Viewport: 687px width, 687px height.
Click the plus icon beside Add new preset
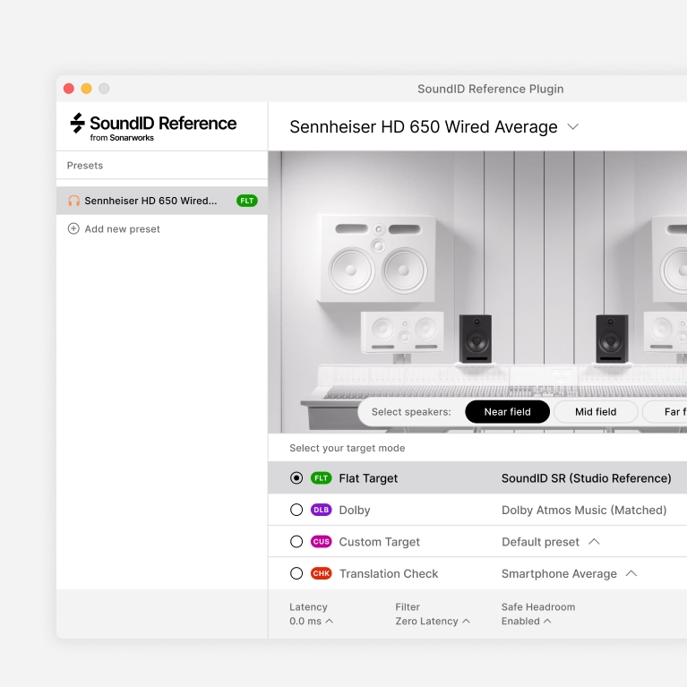pyautogui.click(x=73, y=229)
